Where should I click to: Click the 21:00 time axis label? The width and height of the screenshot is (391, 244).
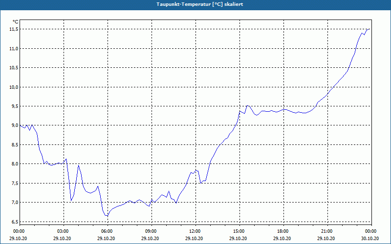point(327,231)
